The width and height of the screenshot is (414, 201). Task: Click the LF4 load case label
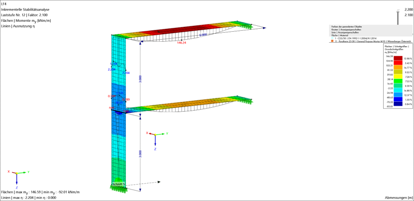pyautogui.click(x=4, y=4)
